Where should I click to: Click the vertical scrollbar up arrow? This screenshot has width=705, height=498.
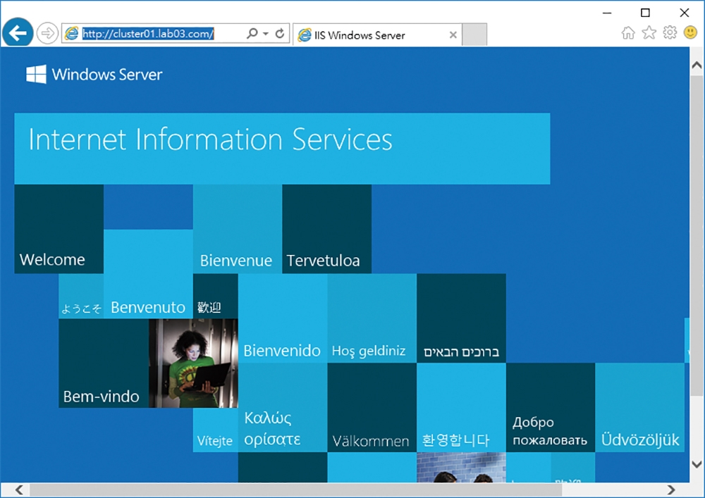[697, 65]
